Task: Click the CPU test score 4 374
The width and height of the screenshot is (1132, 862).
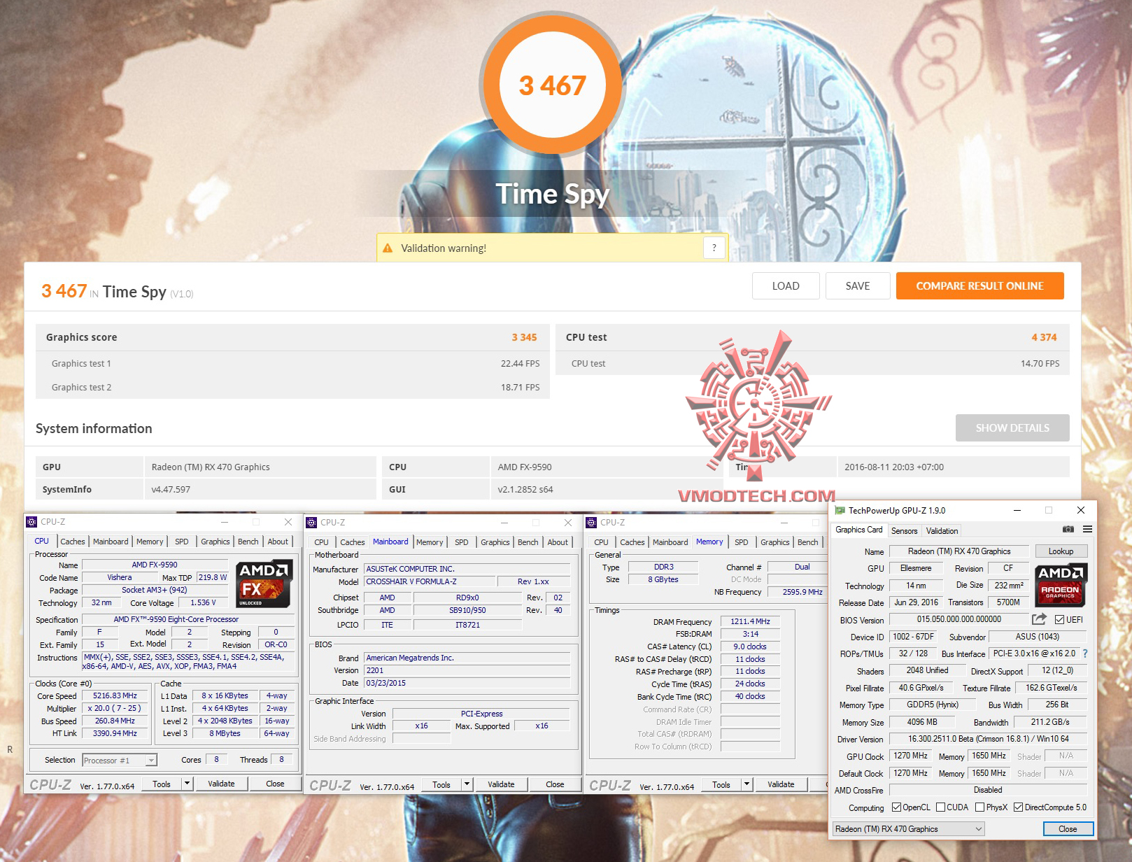Action: coord(1044,337)
